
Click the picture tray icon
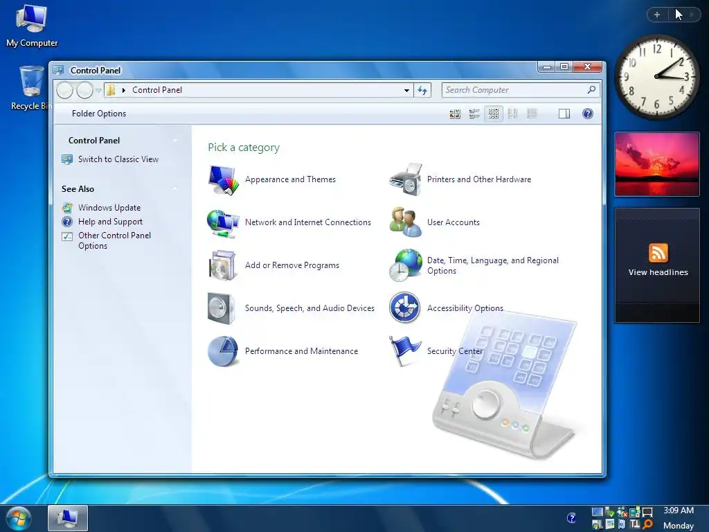pyautogui.click(x=609, y=524)
